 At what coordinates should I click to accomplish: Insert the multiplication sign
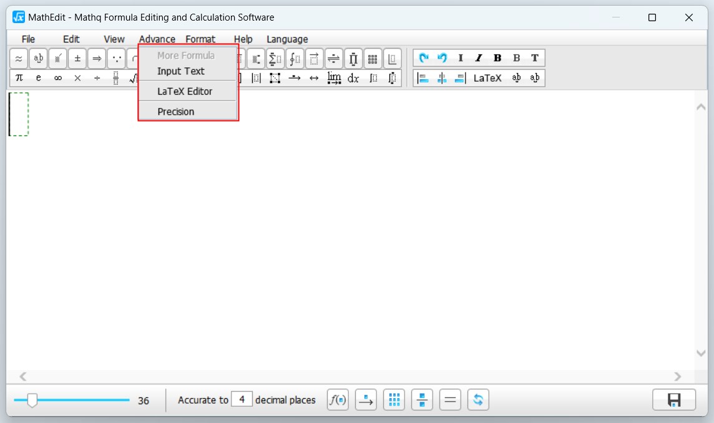pyautogui.click(x=77, y=78)
